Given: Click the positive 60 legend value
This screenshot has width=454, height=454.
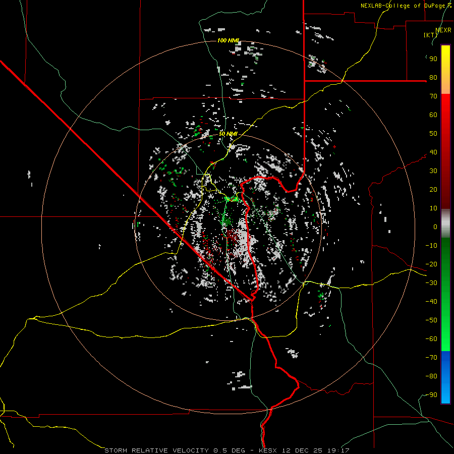Looking at the screenshot, I should click(433, 115).
